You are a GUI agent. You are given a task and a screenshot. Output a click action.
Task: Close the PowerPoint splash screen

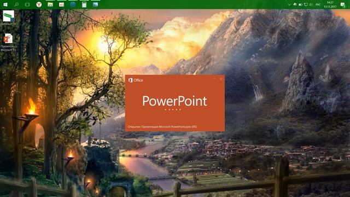[x=221, y=79]
